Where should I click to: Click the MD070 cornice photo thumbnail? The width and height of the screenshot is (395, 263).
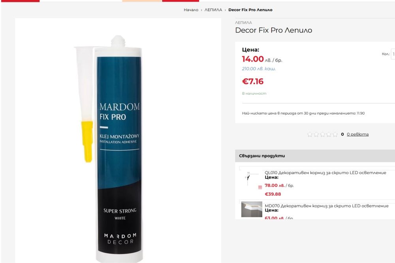coord(252,209)
